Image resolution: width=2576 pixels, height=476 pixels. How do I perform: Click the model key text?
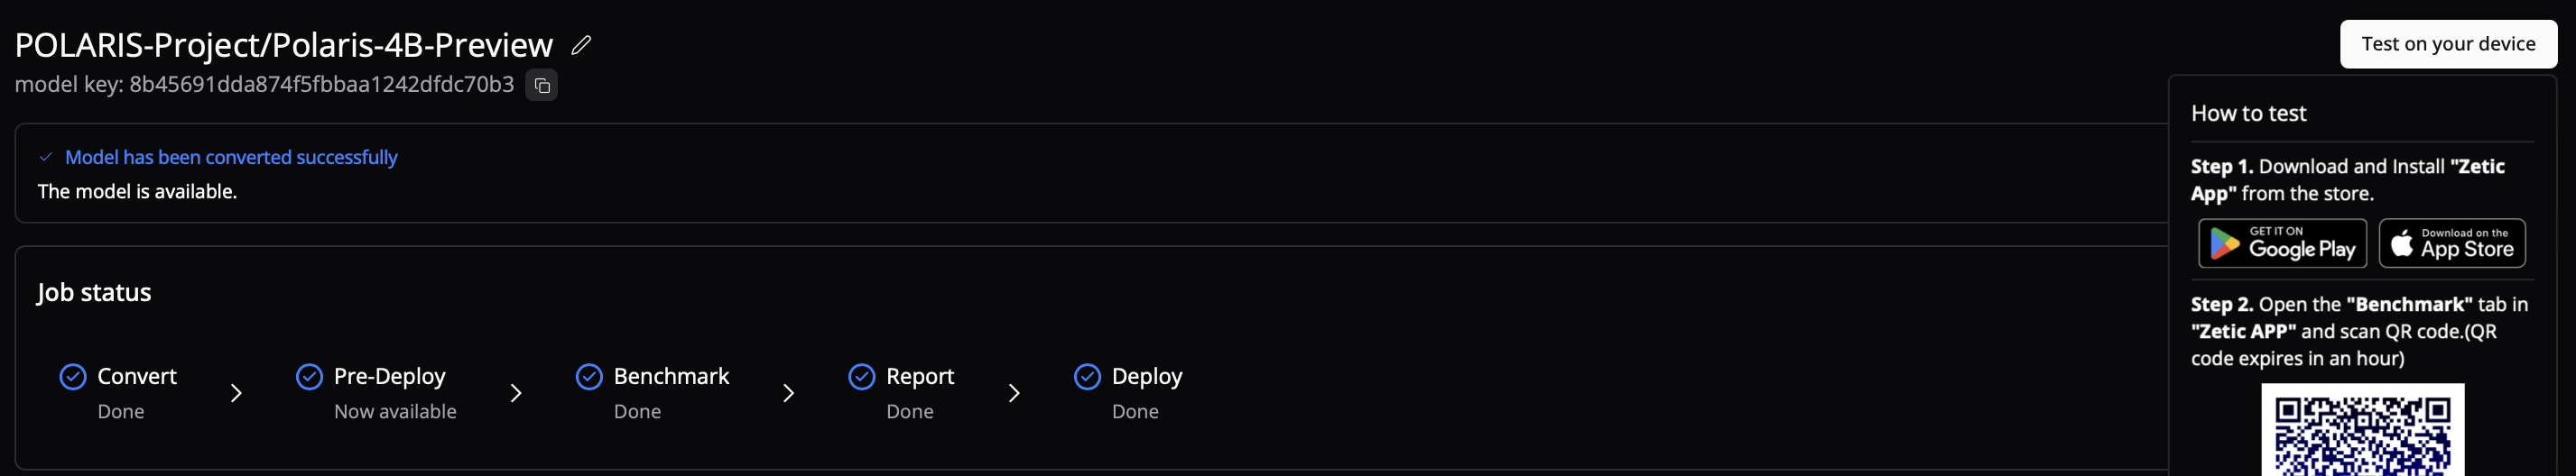(264, 85)
